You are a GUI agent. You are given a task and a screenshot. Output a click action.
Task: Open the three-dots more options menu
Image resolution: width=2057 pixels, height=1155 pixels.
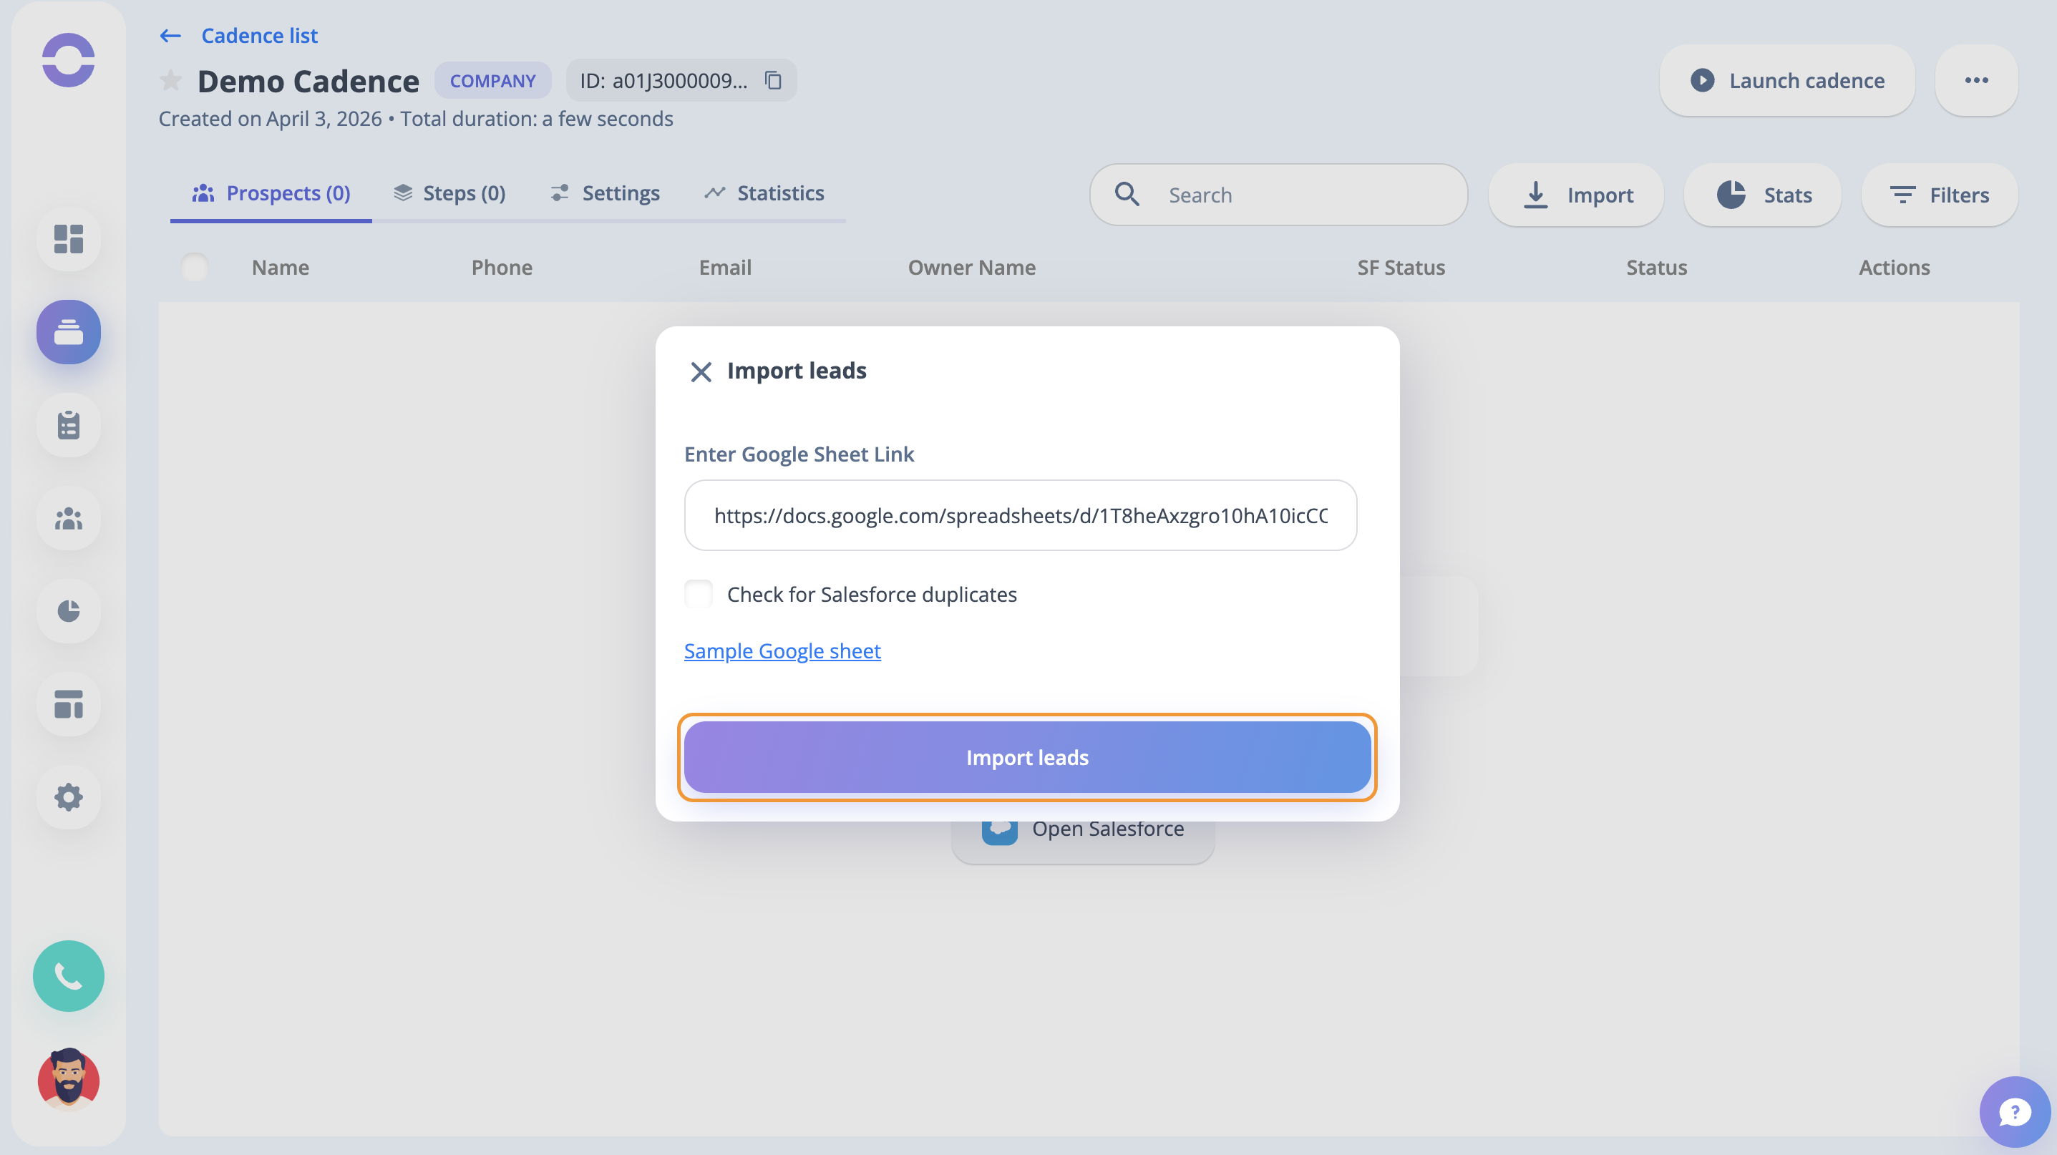tap(1976, 81)
